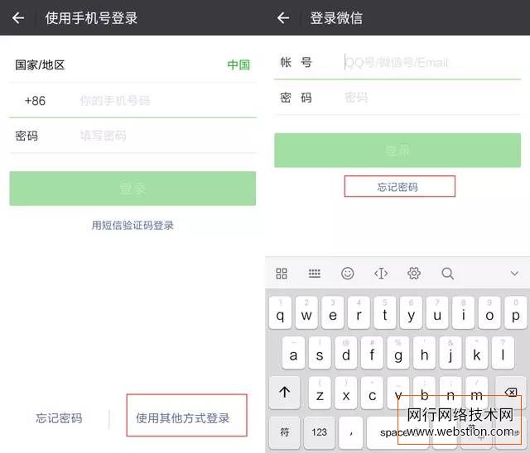Tap the l key
Screen dimensions: 530x453
point(503,353)
